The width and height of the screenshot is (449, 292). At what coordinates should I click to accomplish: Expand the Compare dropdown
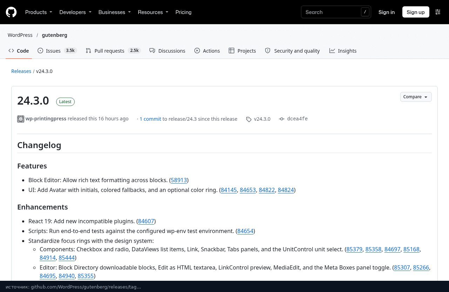tap(416, 97)
